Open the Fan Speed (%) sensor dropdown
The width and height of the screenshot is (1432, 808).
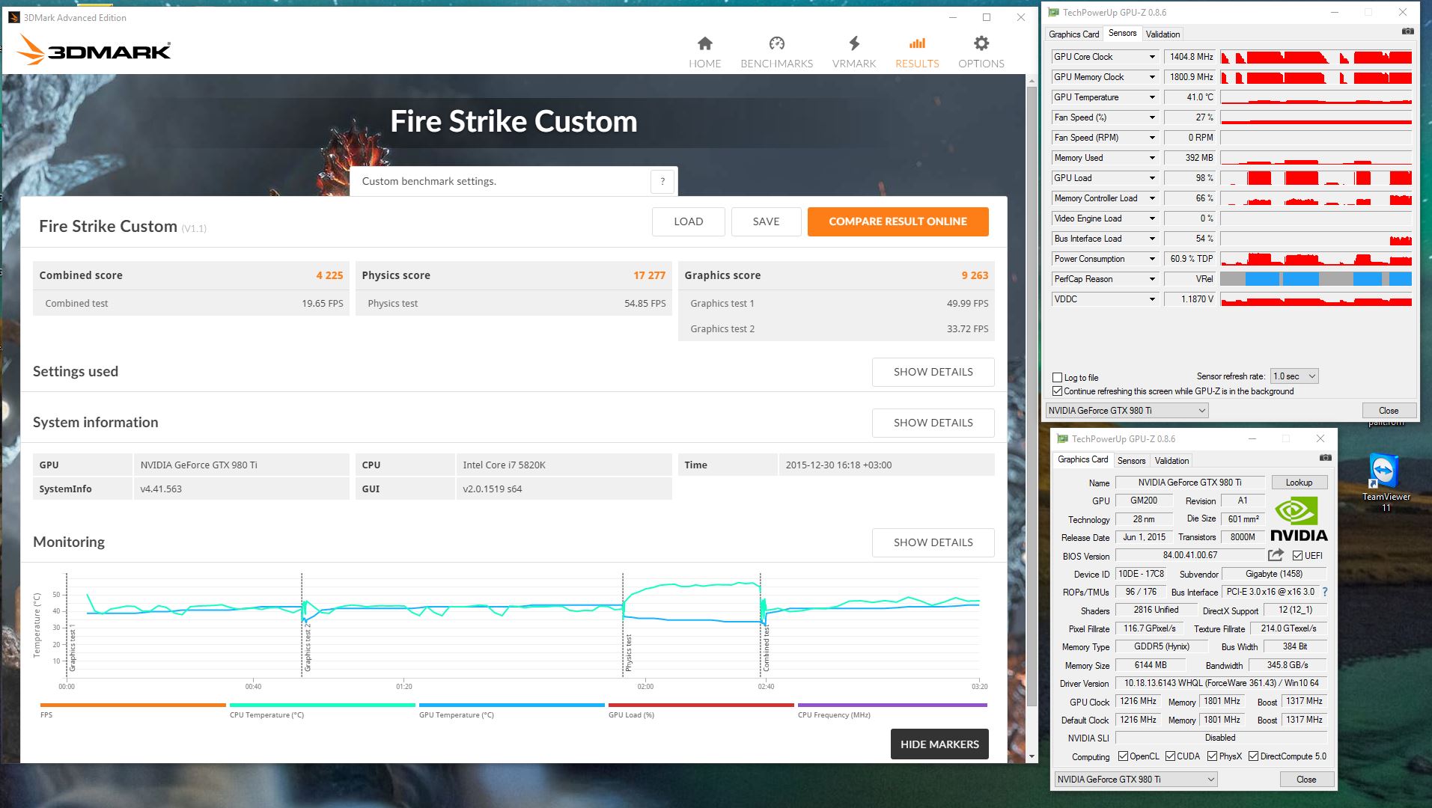(1152, 117)
